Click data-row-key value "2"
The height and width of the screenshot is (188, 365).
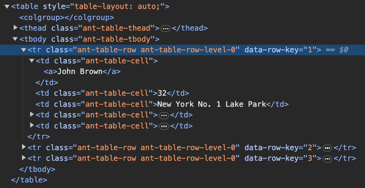pyautogui.click(x=310, y=148)
